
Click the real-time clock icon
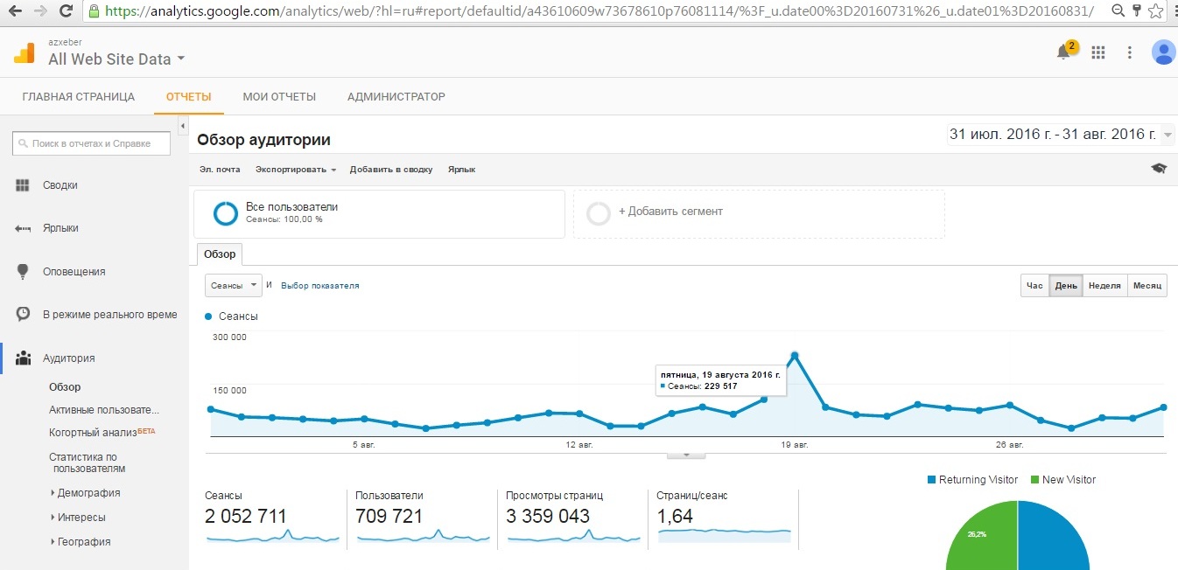pos(23,314)
